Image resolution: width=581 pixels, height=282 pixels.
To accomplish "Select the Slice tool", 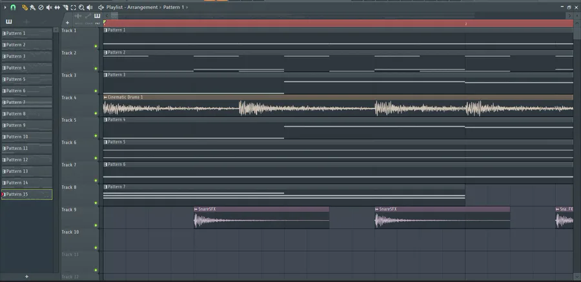I will [x=65, y=7].
